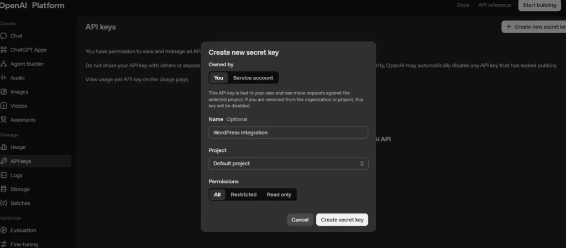Open Batches label in sidebar
This screenshot has height=248, width=566.
tap(20, 203)
